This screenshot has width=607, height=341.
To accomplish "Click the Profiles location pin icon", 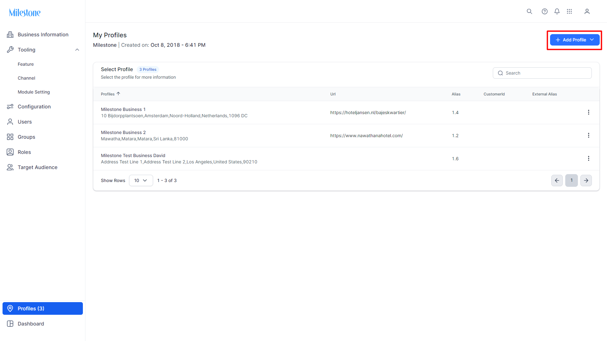I will (10, 308).
